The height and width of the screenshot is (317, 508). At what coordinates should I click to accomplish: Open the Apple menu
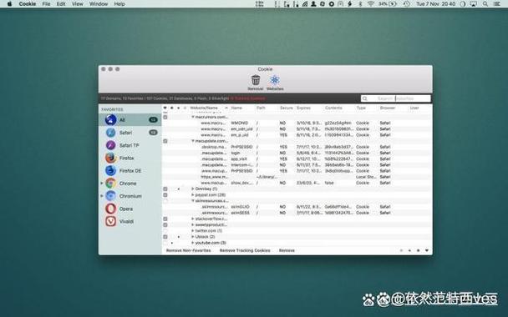9,4
